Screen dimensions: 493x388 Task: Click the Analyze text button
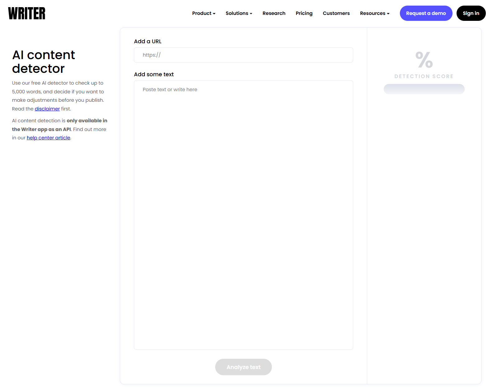point(243,367)
